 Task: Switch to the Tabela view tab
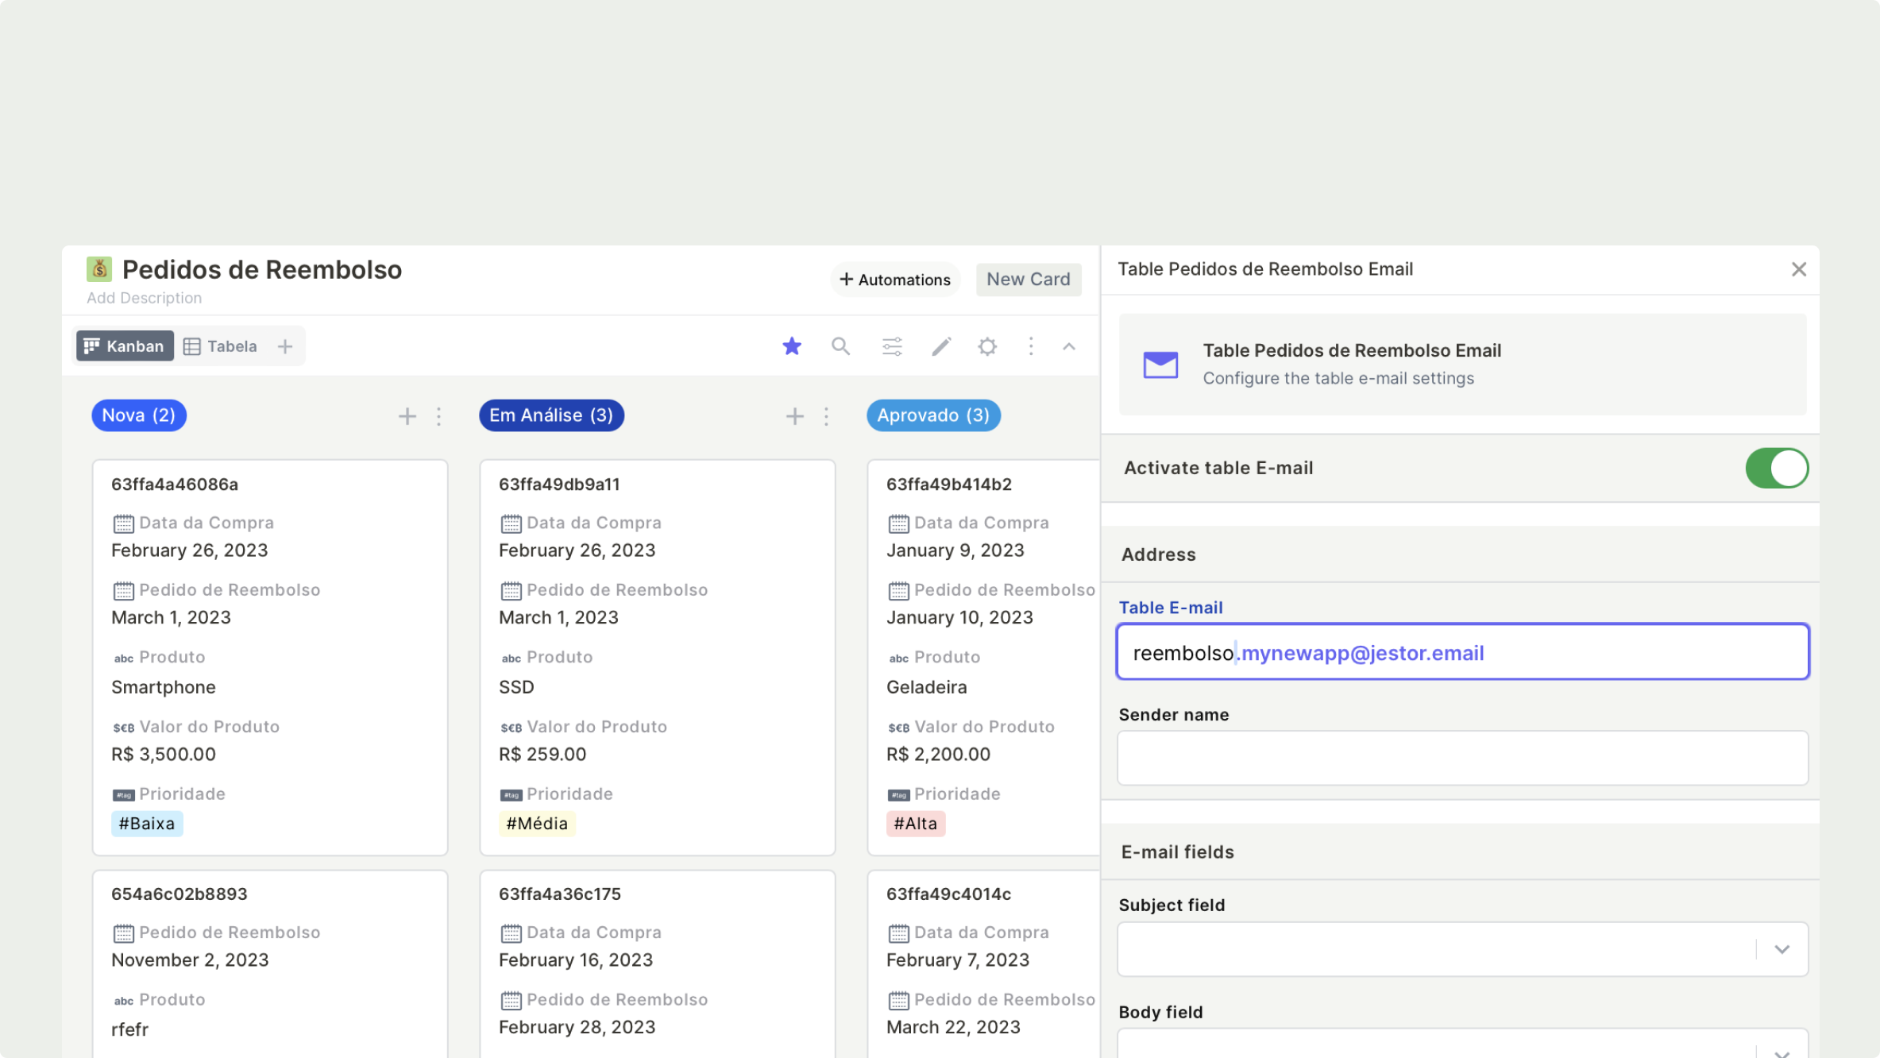221,346
